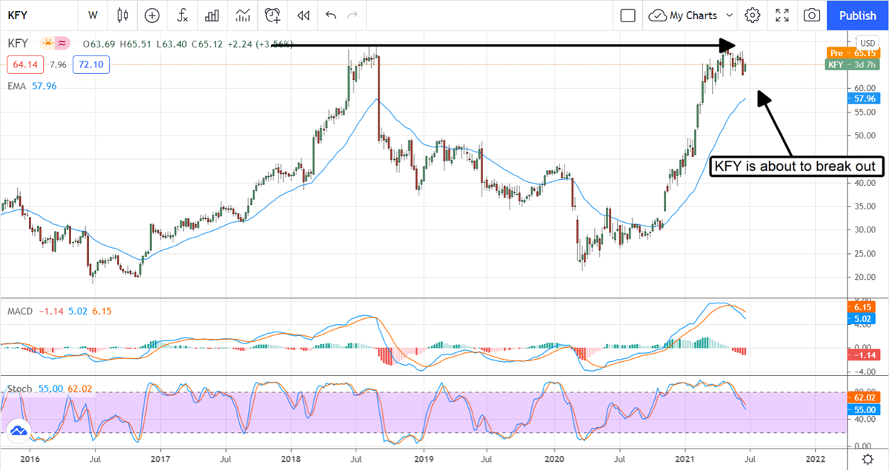This screenshot has height=470, width=889.
Task: Click the pink approximate-equal data icon
Action: click(x=62, y=44)
